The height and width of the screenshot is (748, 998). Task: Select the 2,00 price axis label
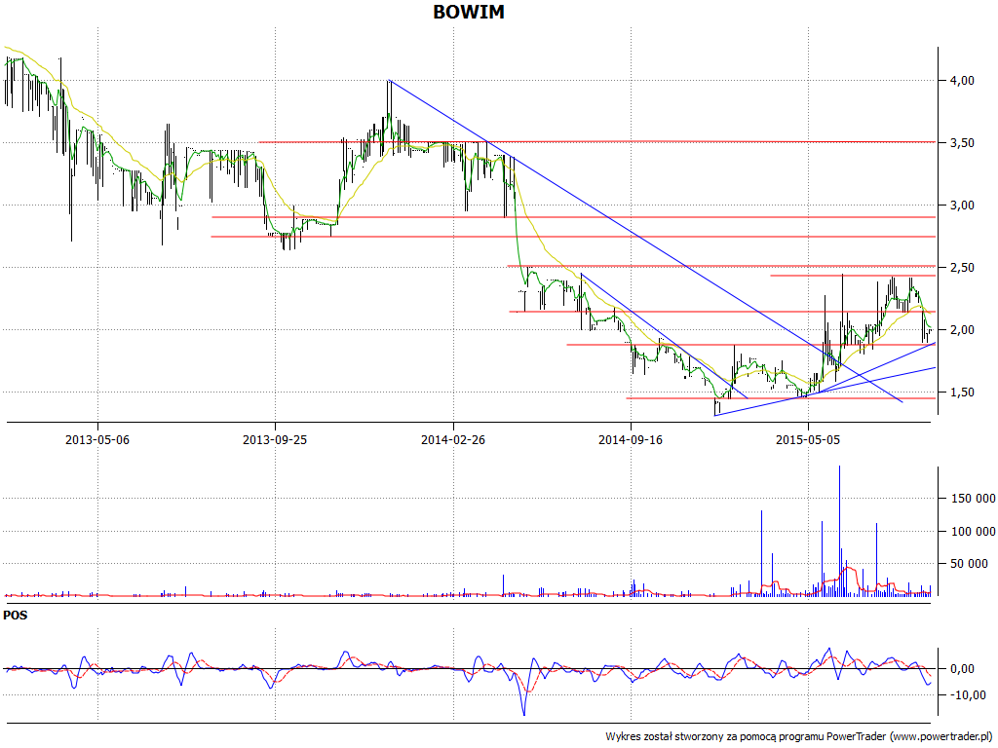pyautogui.click(x=961, y=329)
